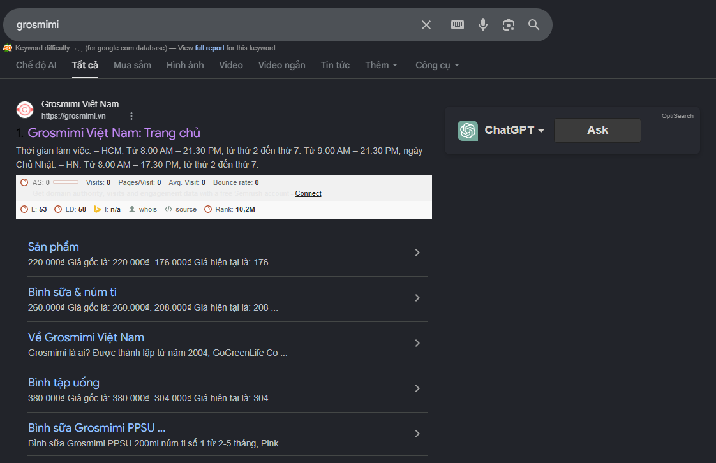This screenshot has height=463, width=716.
Task: Click the L: 53 links icon
Action: pos(24,209)
